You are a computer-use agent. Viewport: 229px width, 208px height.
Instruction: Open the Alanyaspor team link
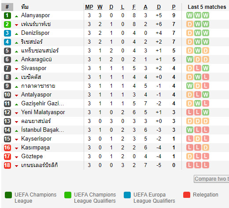point(35,15)
